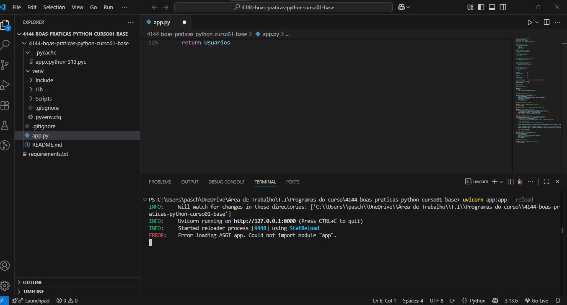Switch to the PROBLEMS tab
Viewport: 567px width, 305px height.
160,182
